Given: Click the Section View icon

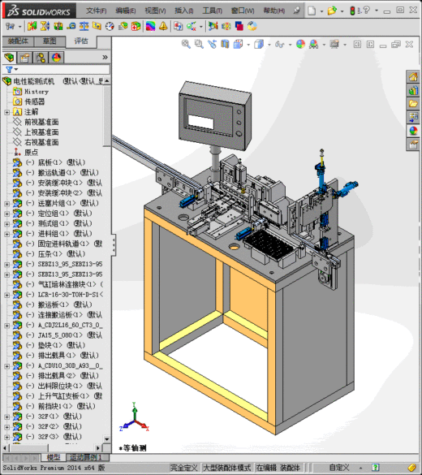Looking at the screenshot, I should click(225, 44).
